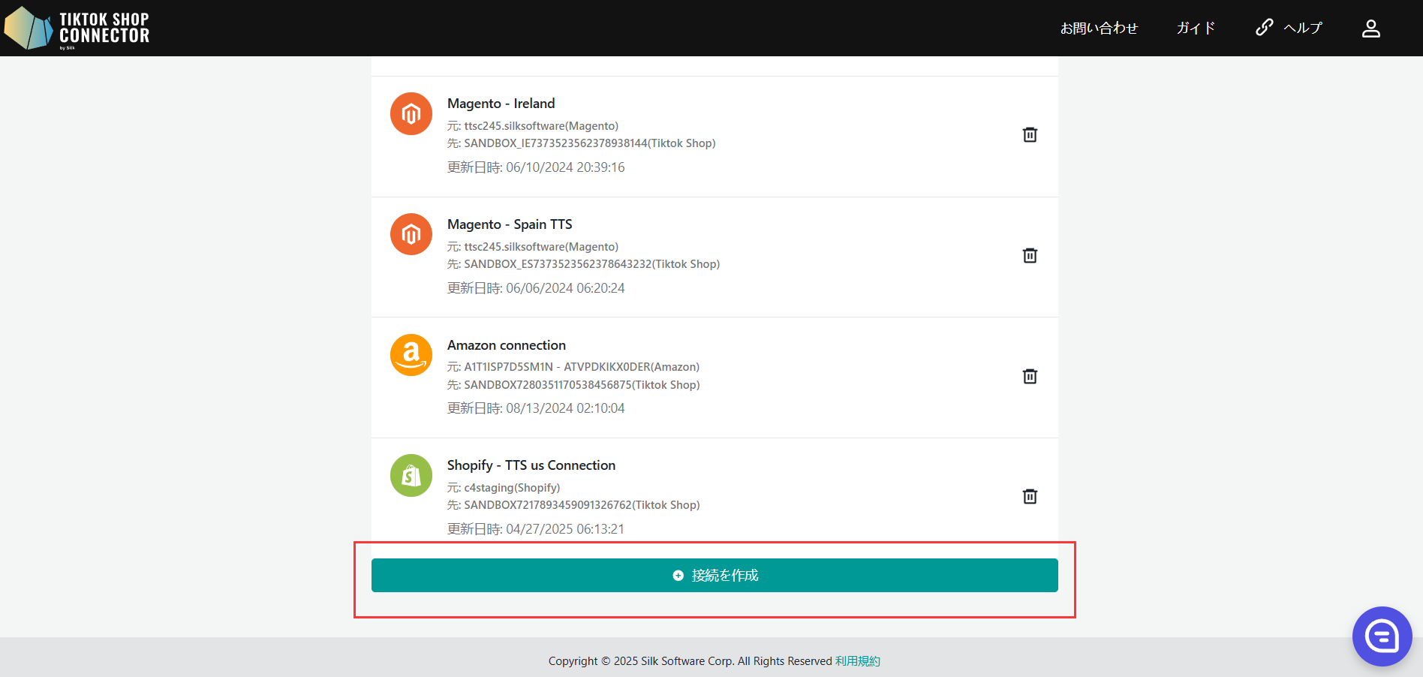Open the user account profile icon
This screenshot has width=1423, height=677.
[x=1371, y=29]
